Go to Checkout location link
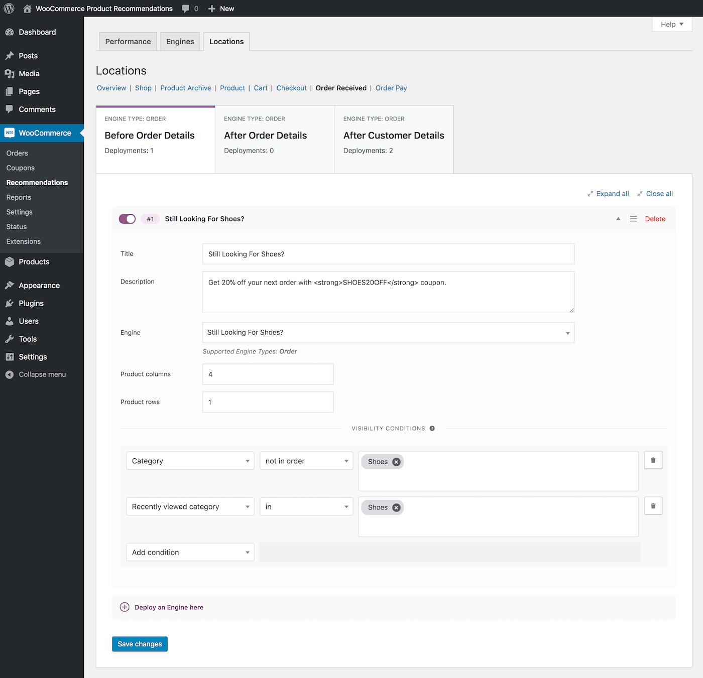This screenshot has width=703, height=678. pyautogui.click(x=292, y=88)
